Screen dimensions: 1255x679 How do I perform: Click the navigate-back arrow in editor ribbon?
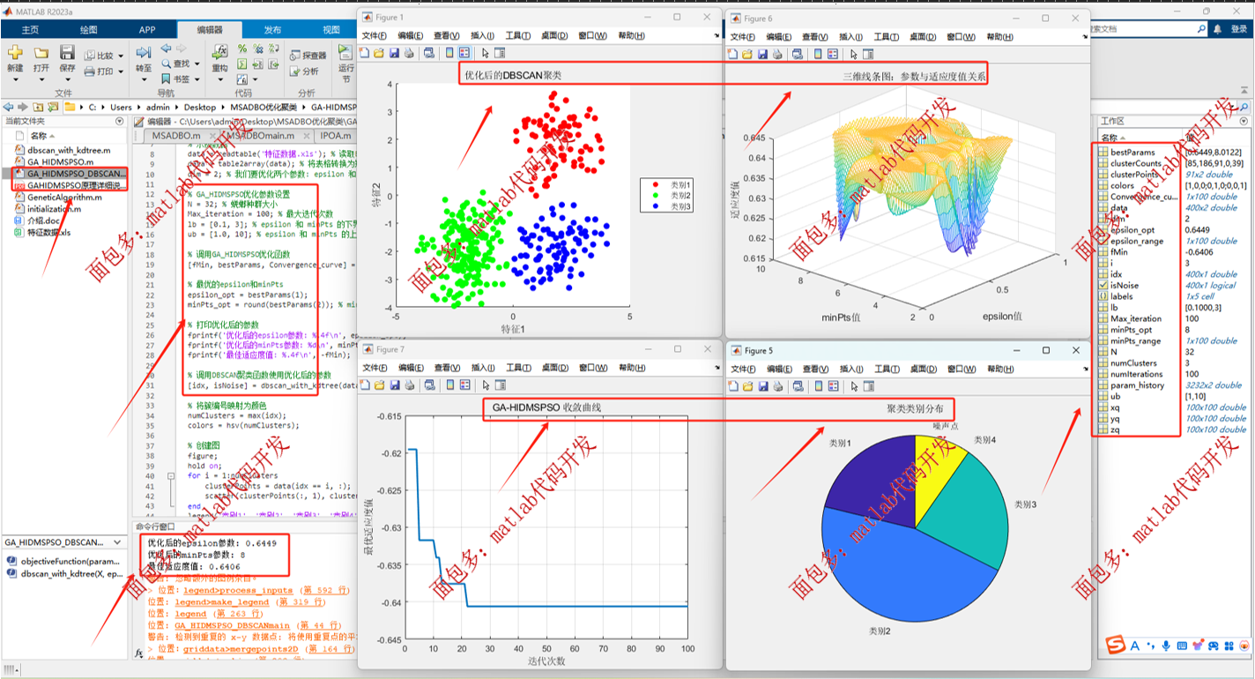(166, 48)
